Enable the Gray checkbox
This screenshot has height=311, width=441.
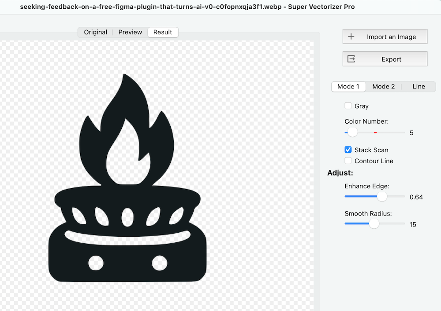348,106
